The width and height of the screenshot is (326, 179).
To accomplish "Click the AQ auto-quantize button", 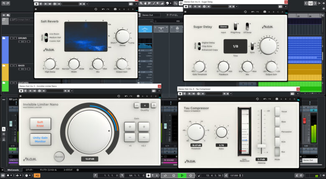I will pyautogui.click(x=37, y=176).
